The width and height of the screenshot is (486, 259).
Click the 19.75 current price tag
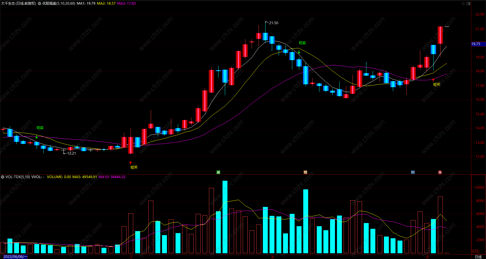(x=479, y=44)
